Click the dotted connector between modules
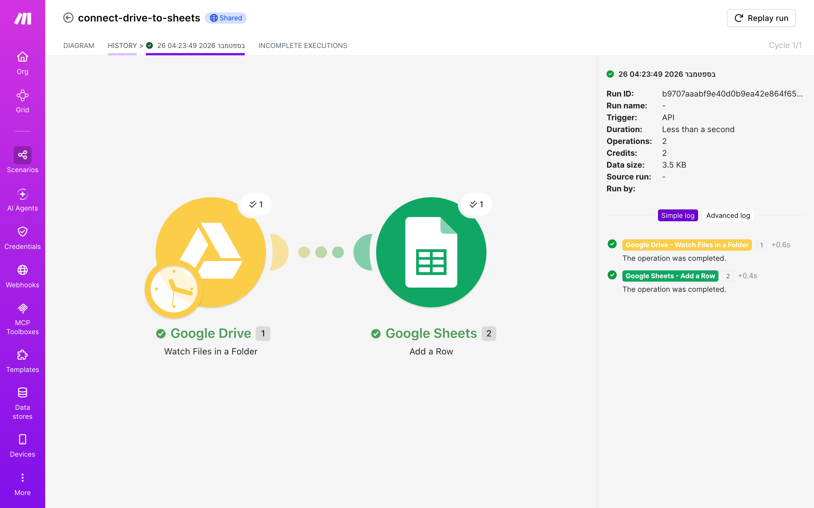Screen dimensions: 814x508 321,252
